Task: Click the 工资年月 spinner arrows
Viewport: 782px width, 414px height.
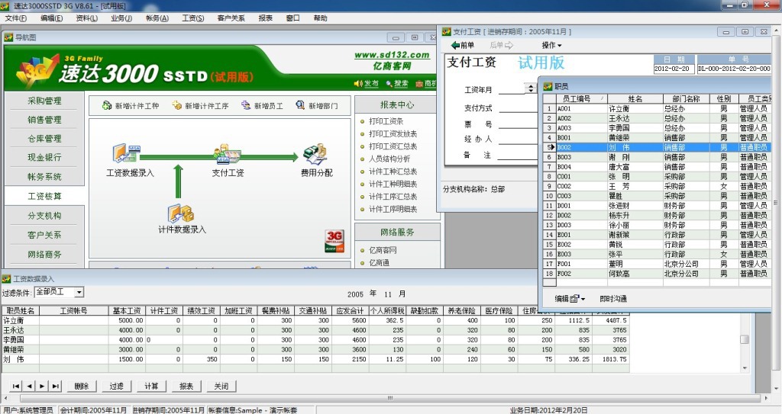Action: (x=531, y=88)
